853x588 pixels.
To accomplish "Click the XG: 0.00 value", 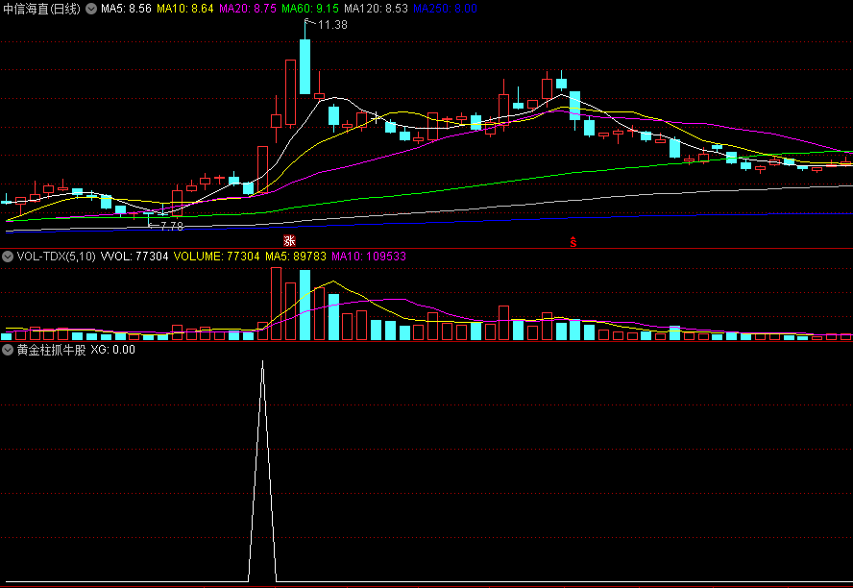I will (112, 350).
